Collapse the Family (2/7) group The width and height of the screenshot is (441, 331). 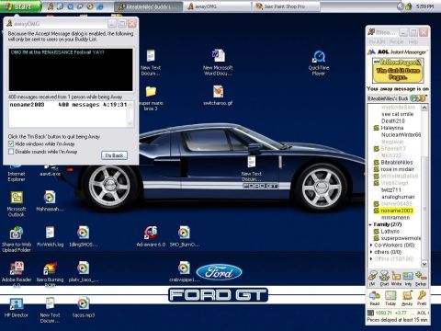tap(370, 224)
